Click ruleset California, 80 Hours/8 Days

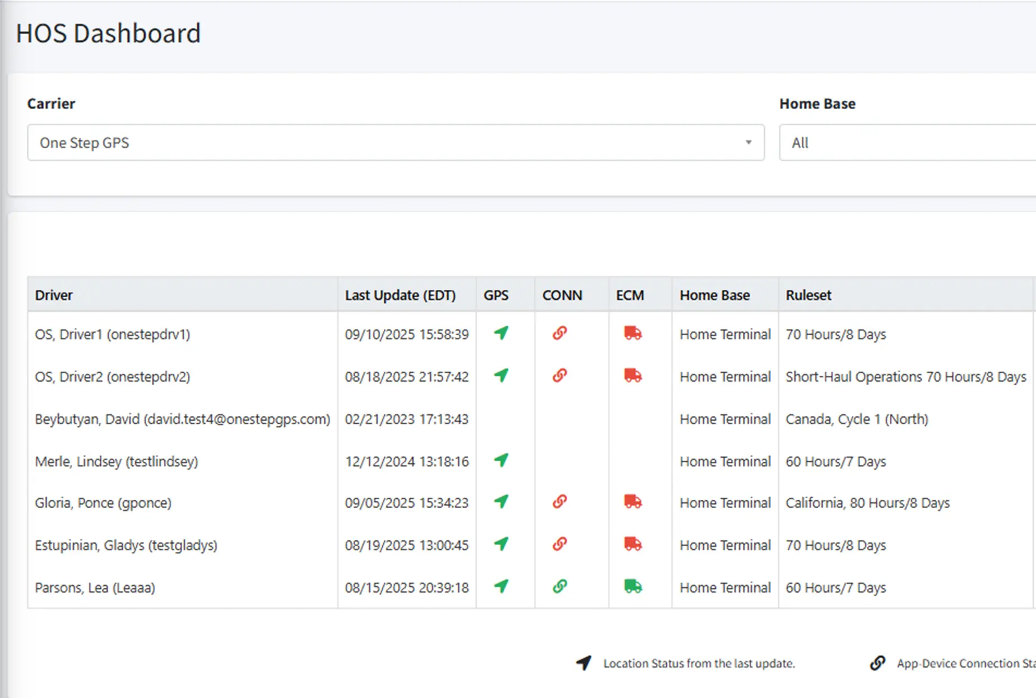point(868,503)
